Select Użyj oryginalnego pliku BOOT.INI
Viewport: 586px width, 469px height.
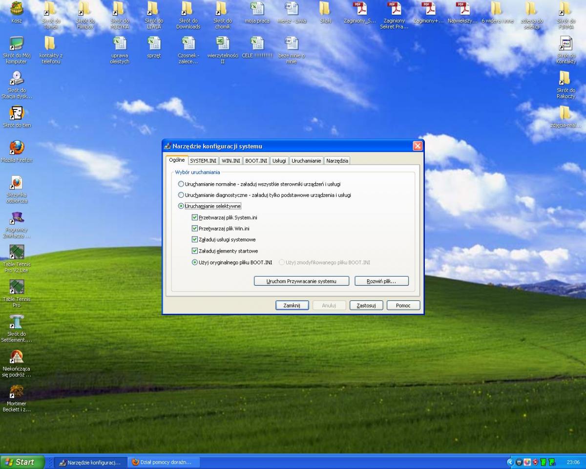[195, 262]
